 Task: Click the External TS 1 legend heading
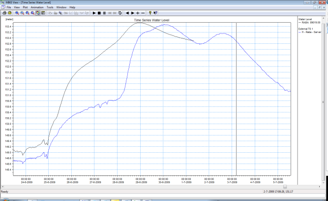305,29
